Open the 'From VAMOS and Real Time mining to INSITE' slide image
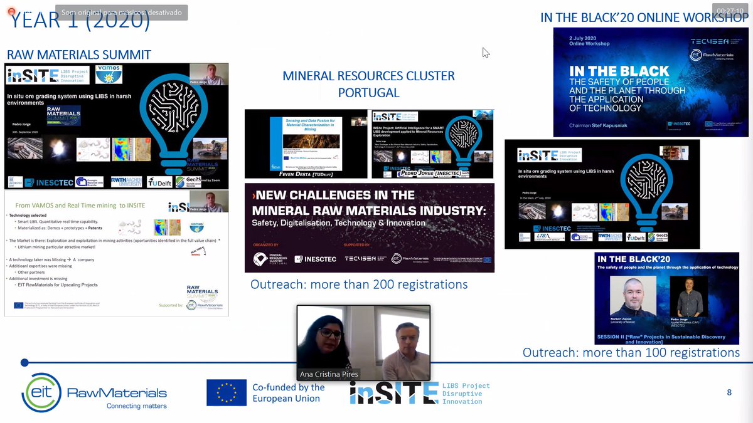The width and height of the screenshot is (753, 423). pos(116,254)
